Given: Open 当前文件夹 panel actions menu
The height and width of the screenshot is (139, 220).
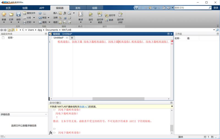Looking at the screenshot, I should tap(46, 34).
